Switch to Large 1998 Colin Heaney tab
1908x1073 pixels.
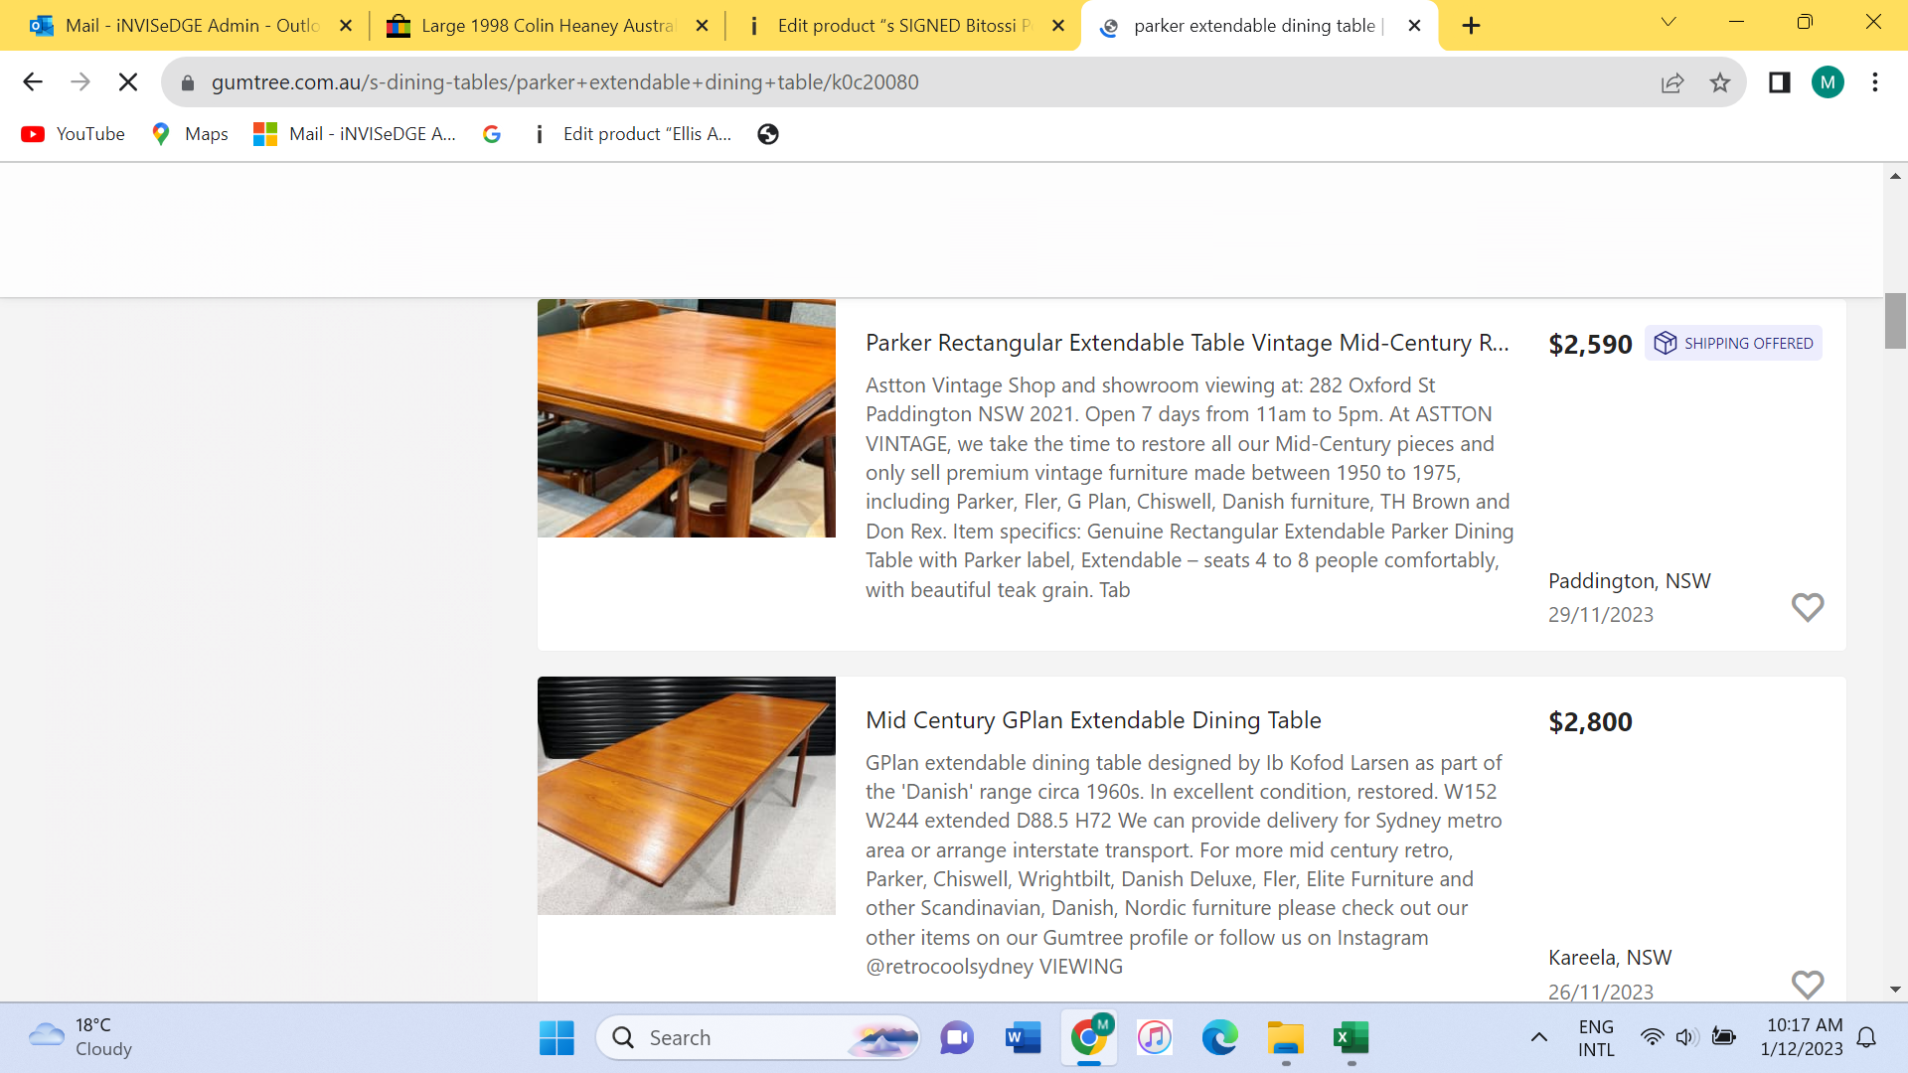click(548, 26)
